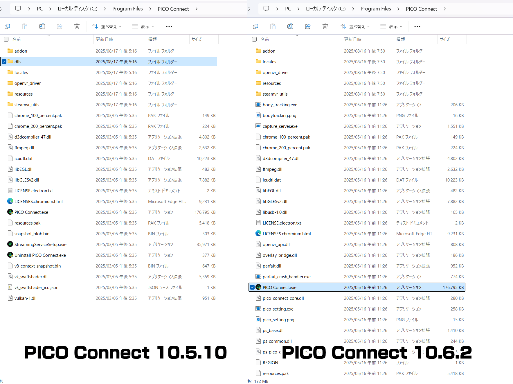This screenshot has height=384, width=513.
Task: Click the delete trash icon in left window
Action: tap(77, 26)
